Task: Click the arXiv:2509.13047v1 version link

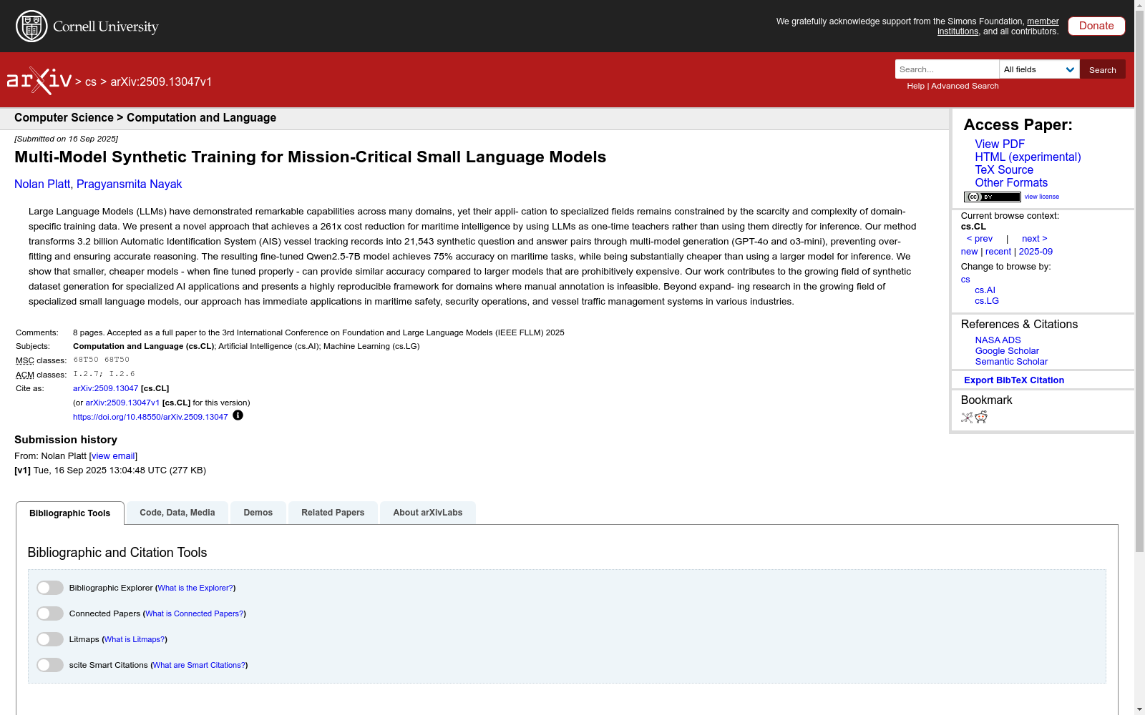Action: click(x=122, y=403)
